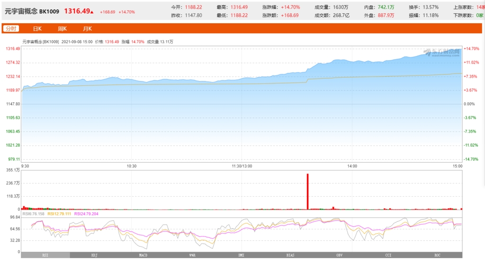
Task: Display the BIAS indicator
Action: tap(290, 255)
